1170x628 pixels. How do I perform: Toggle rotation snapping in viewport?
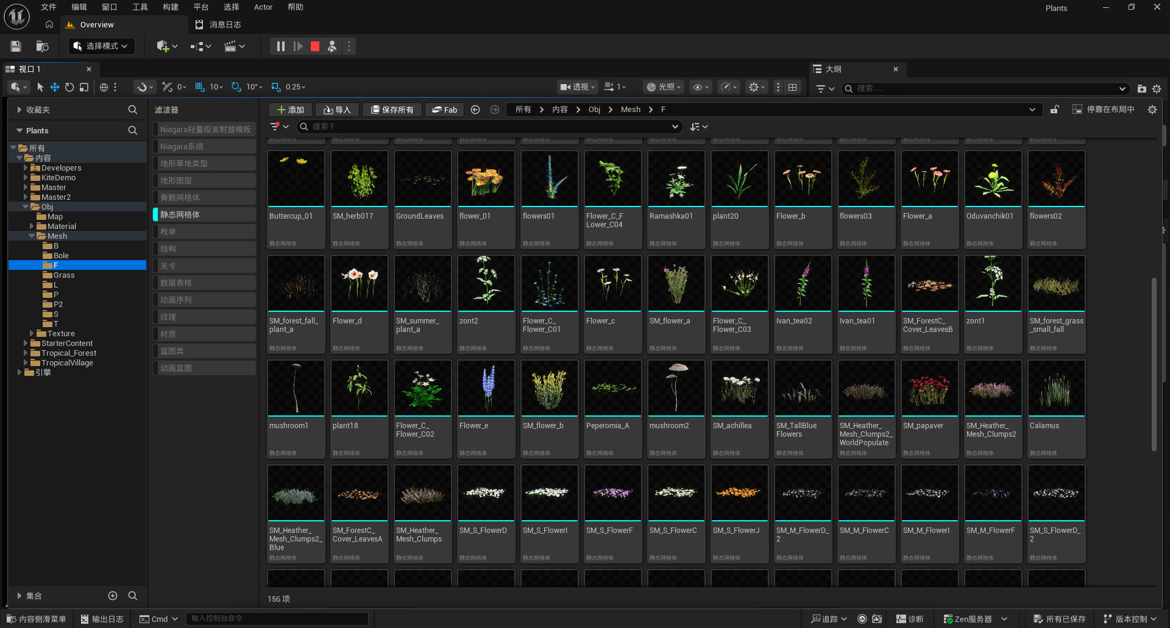236,87
